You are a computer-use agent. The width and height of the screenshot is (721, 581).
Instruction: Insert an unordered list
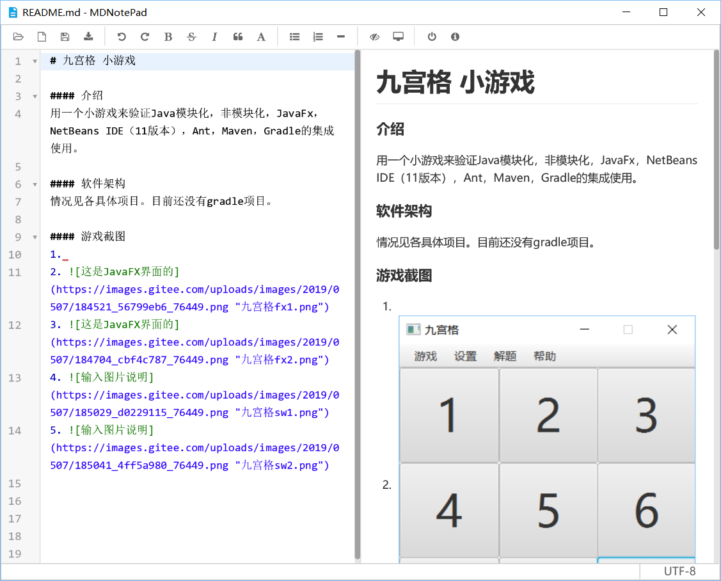(x=295, y=37)
